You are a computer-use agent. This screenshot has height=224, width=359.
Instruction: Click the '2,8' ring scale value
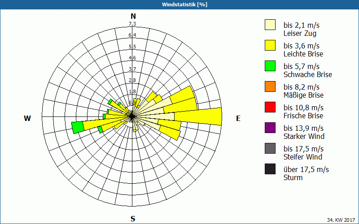(x=132, y=80)
